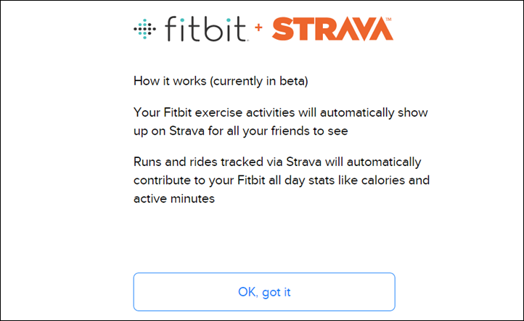
Task: Click the word 'automatically' in first paragraph
Action: click(x=357, y=113)
